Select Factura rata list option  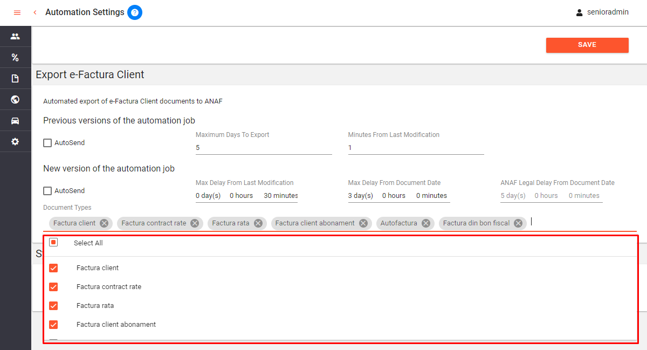pos(95,306)
